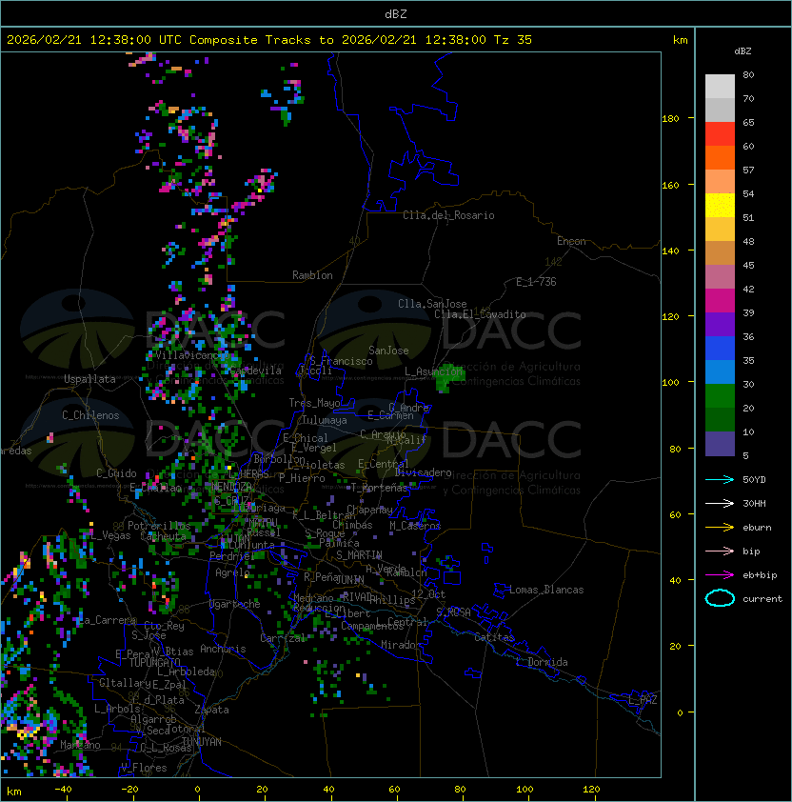
Task: Click the 'TUNUYAN' map label
Action: [x=202, y=742]
